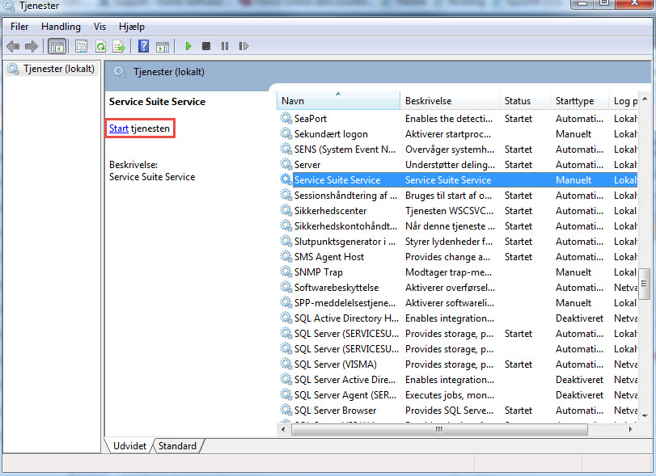Select the SQL Server Browser service row
This screenshot has height=476, width=656.
click(335, 411)
